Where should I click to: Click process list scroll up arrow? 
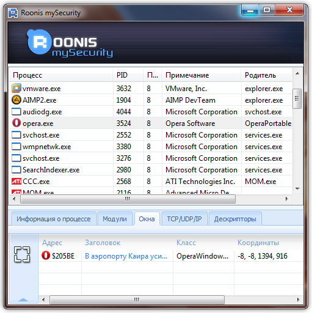[x=297, y=73]
